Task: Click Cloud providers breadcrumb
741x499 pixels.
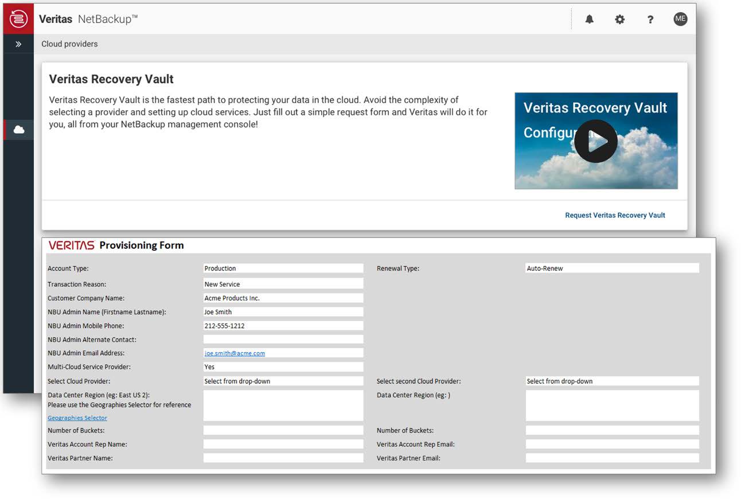Action: click(69, 44)
